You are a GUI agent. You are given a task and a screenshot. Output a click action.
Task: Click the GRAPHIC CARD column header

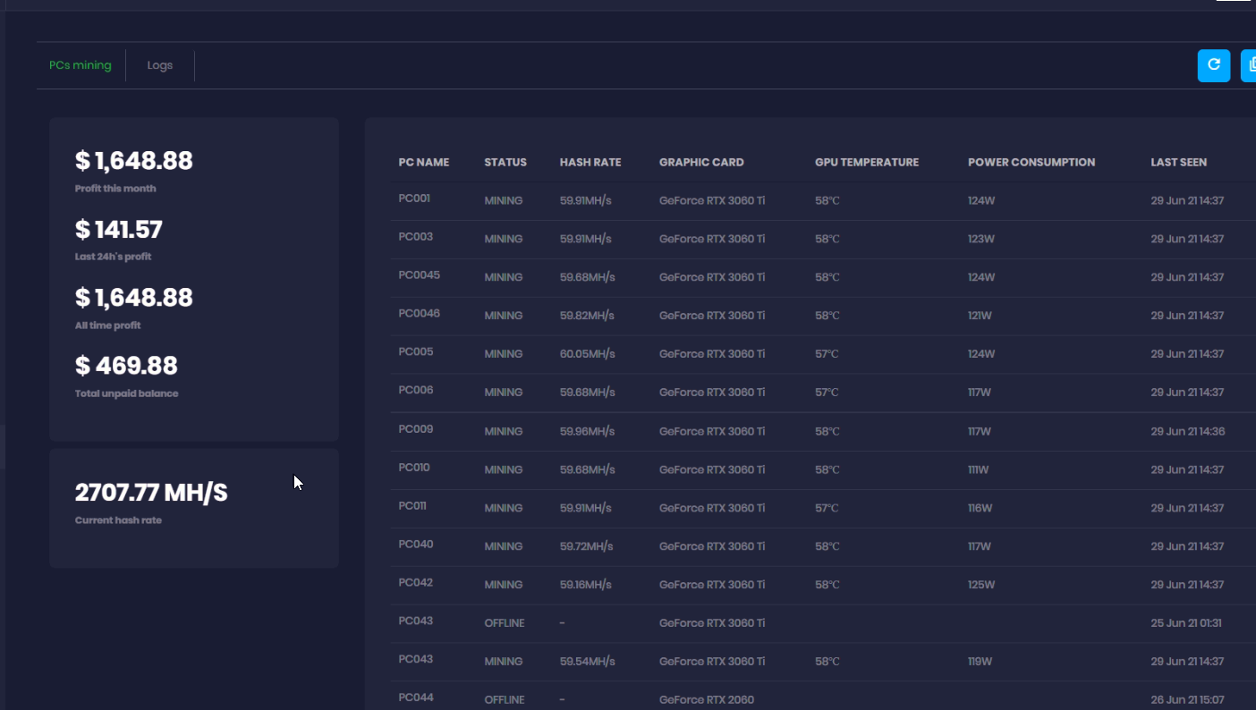701,163
